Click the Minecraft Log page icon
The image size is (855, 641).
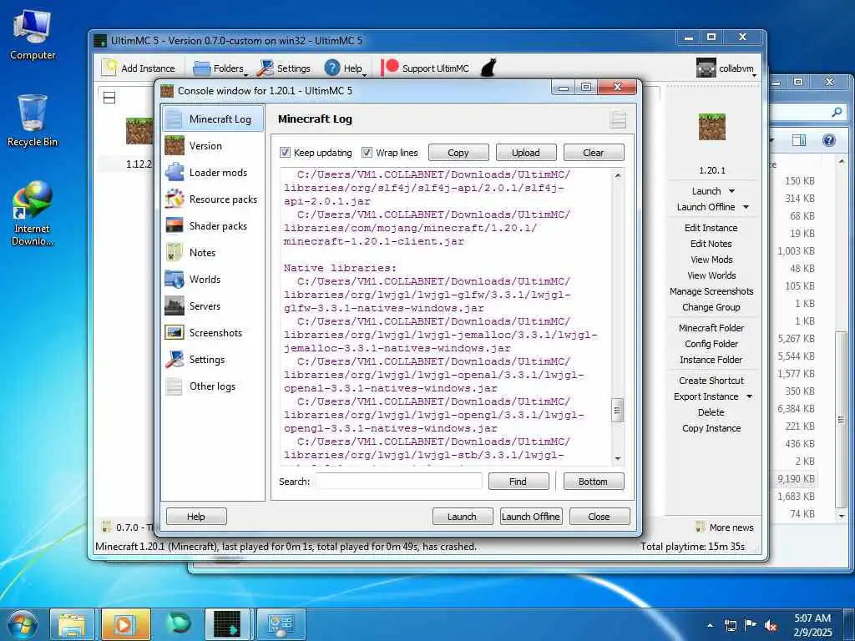pyautogui.click(x=175, y=119)
